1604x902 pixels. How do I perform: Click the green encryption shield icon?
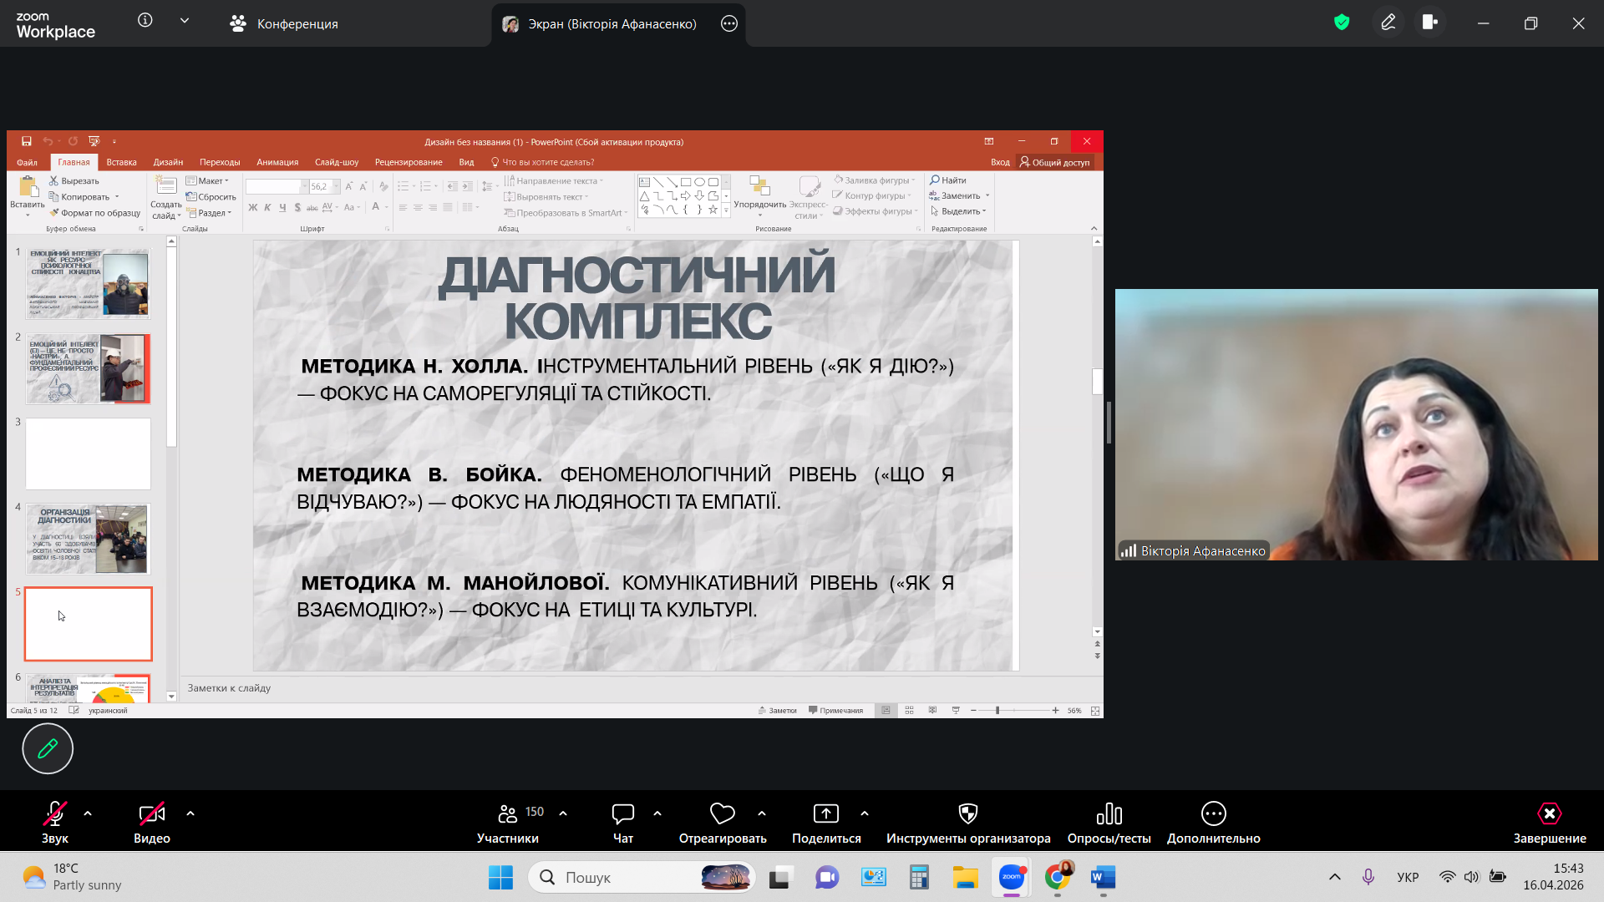click(x=1342, y=23)
